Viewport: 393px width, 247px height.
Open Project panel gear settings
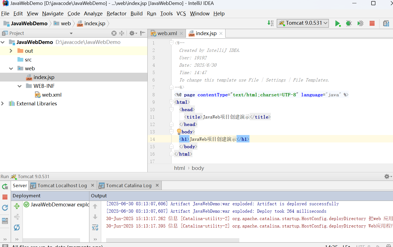[x=133, y=33]
